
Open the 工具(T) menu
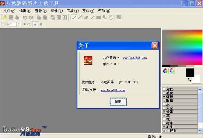tap(72, 11)
